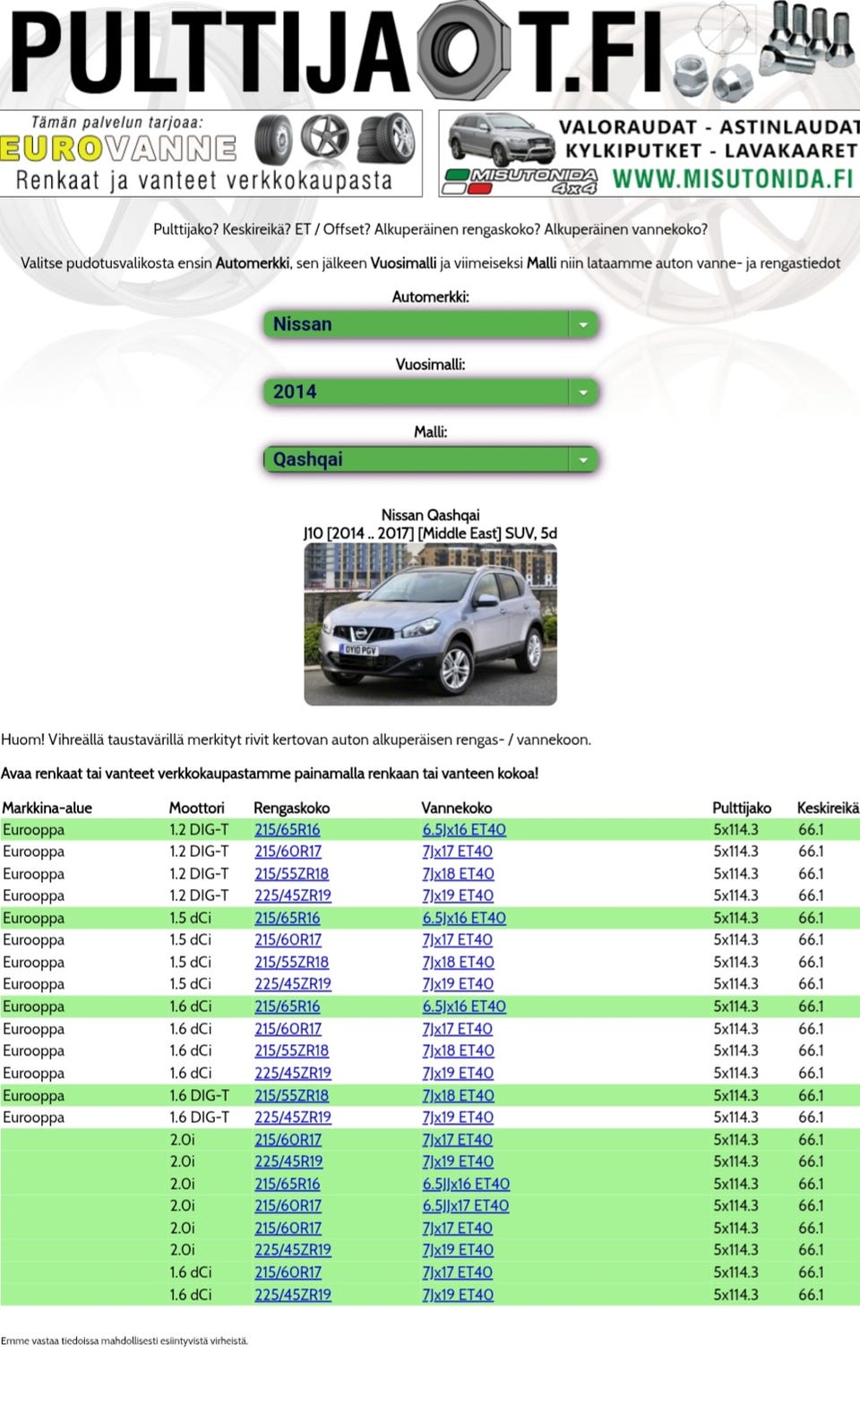Screen dimensions: 860x1421
Task: Open the Automerkki dropdown showing Nissan
Action: 430,324
